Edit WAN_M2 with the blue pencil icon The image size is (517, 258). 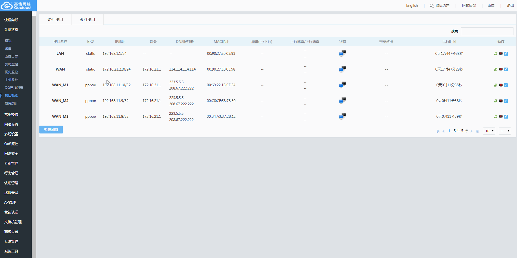506,101
